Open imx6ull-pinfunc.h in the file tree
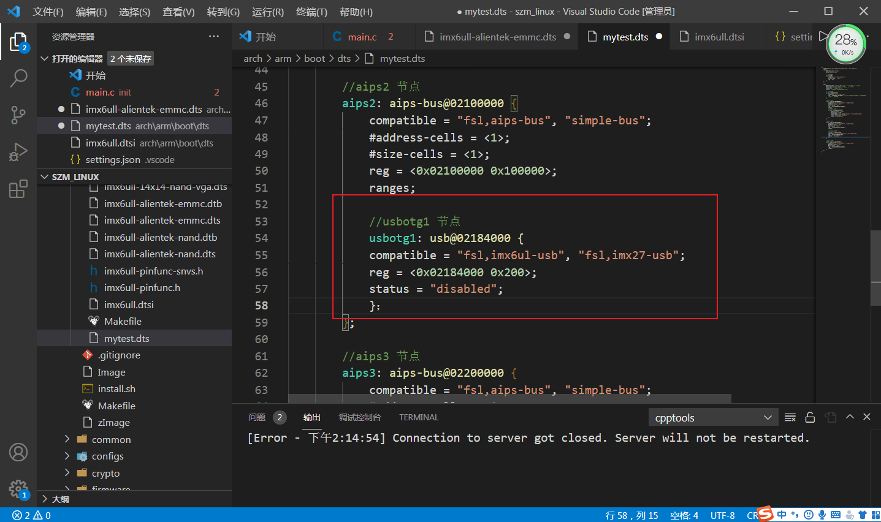The width and height of the screenshot is (881, 522). (134, 287)
